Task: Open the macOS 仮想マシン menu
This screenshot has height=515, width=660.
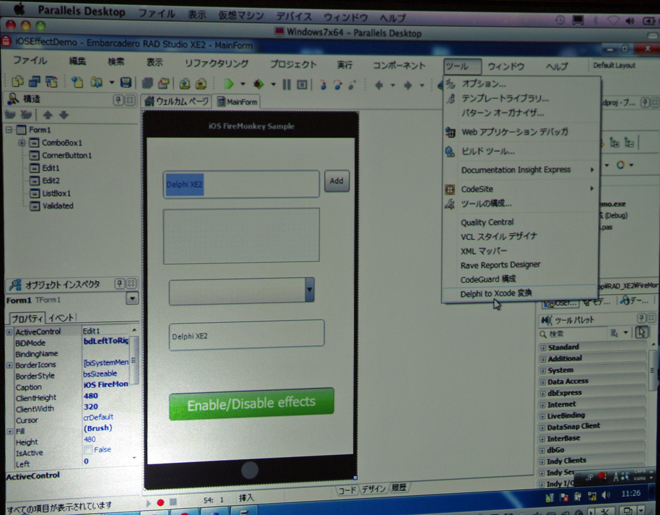Action: coord(241,16)
